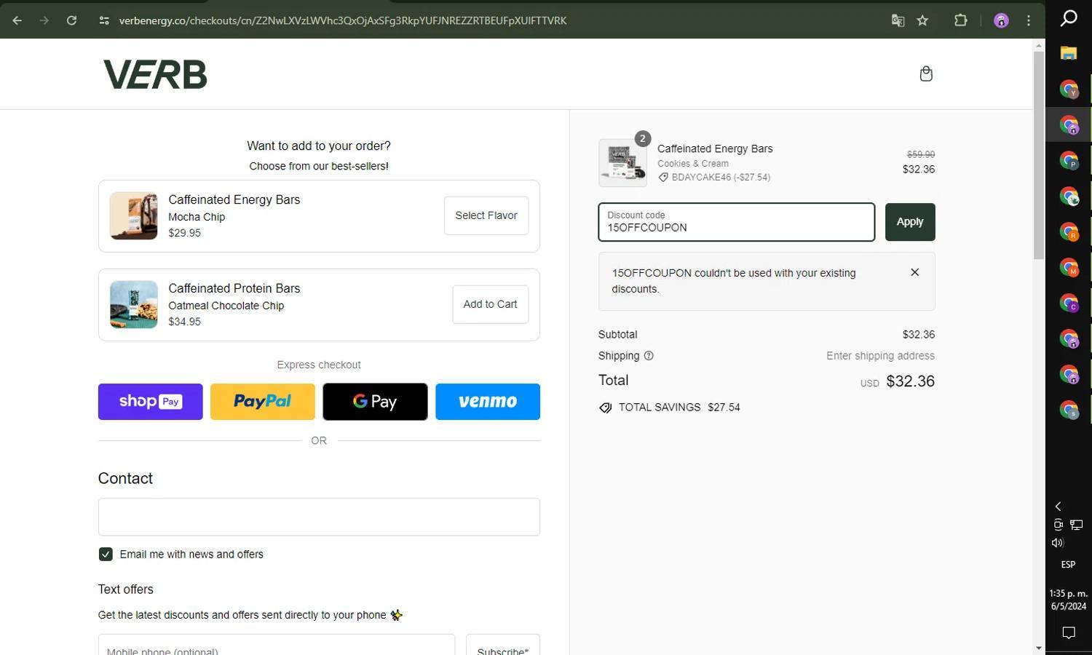Focus the Contact email input field
The width and height of the screenshot is (1092, 655).
click(x=319, y=517)
